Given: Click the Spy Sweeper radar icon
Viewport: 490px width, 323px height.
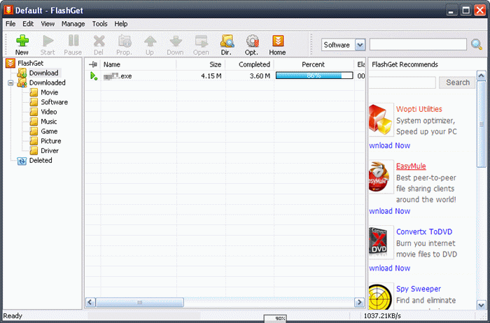Looking at the screenshot, I should point(381,299).
